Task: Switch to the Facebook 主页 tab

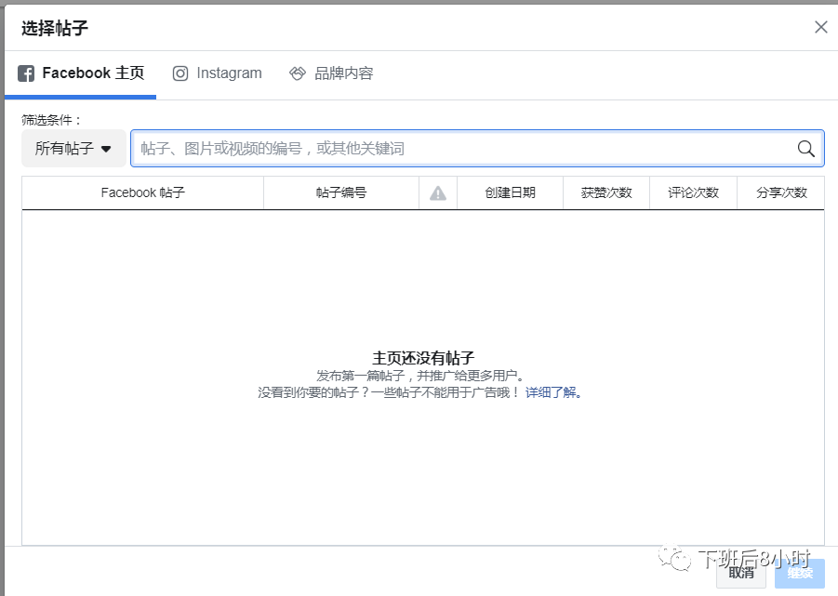Action: [81, 73]
